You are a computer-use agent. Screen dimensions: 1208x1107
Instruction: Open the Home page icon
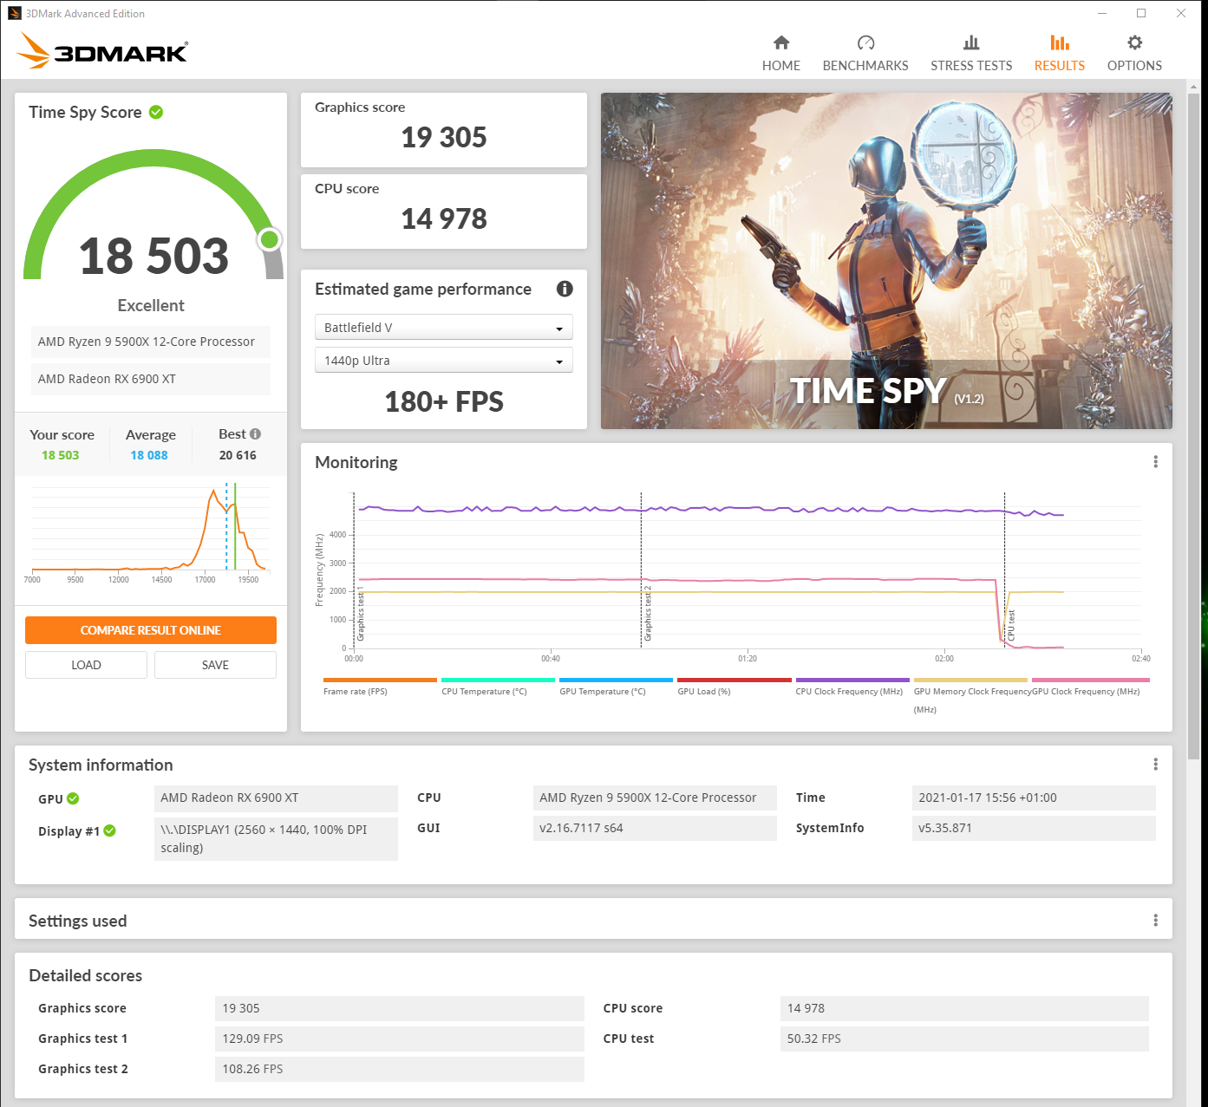pos(780,50)
